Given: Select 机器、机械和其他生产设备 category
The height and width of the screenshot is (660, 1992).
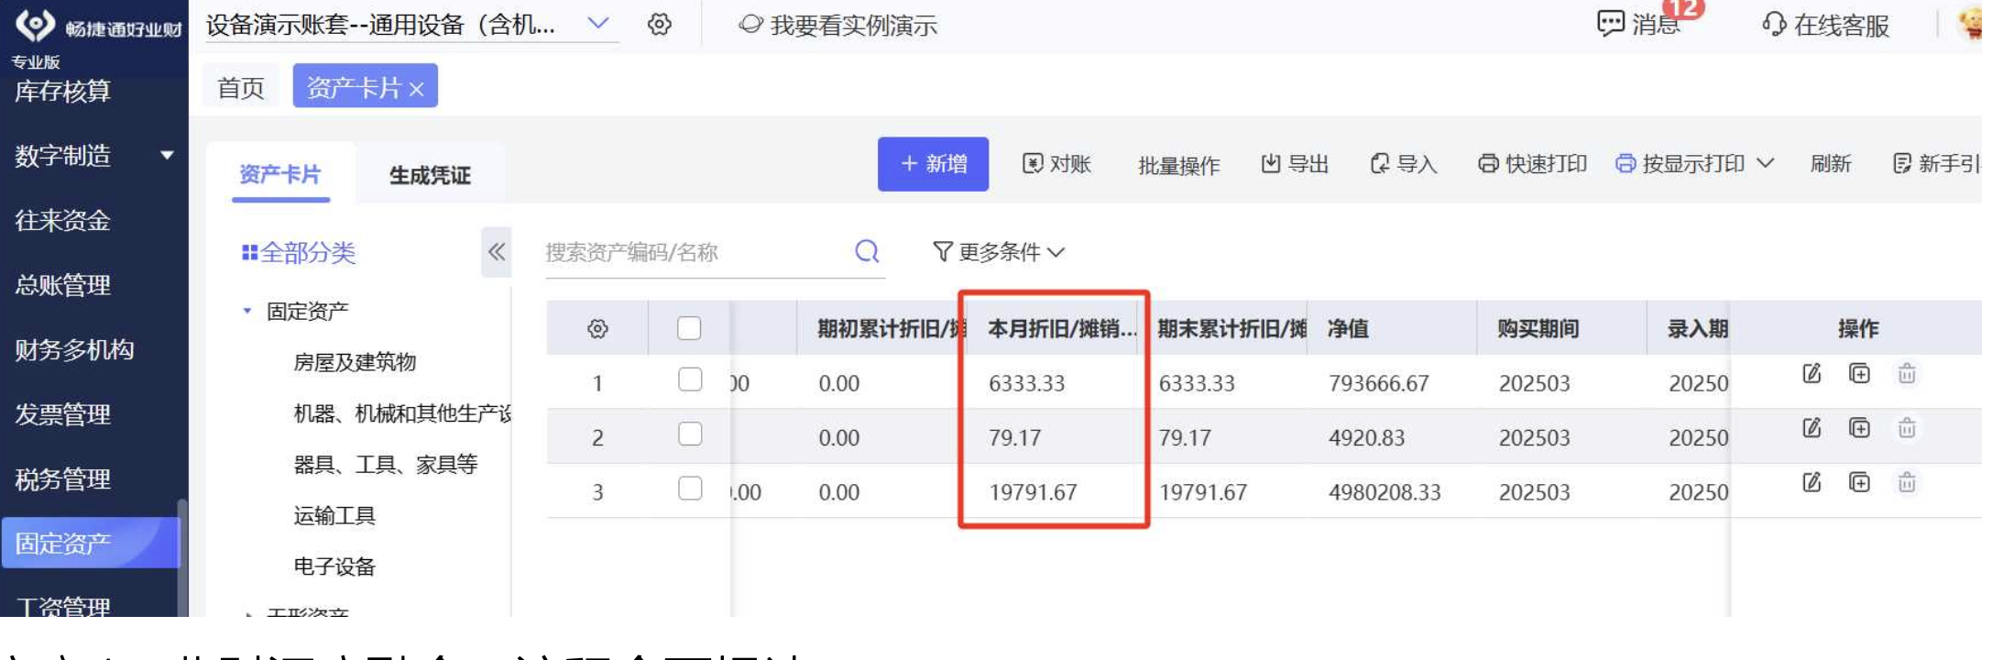Looking at the screenshot, I should (402, 413).
